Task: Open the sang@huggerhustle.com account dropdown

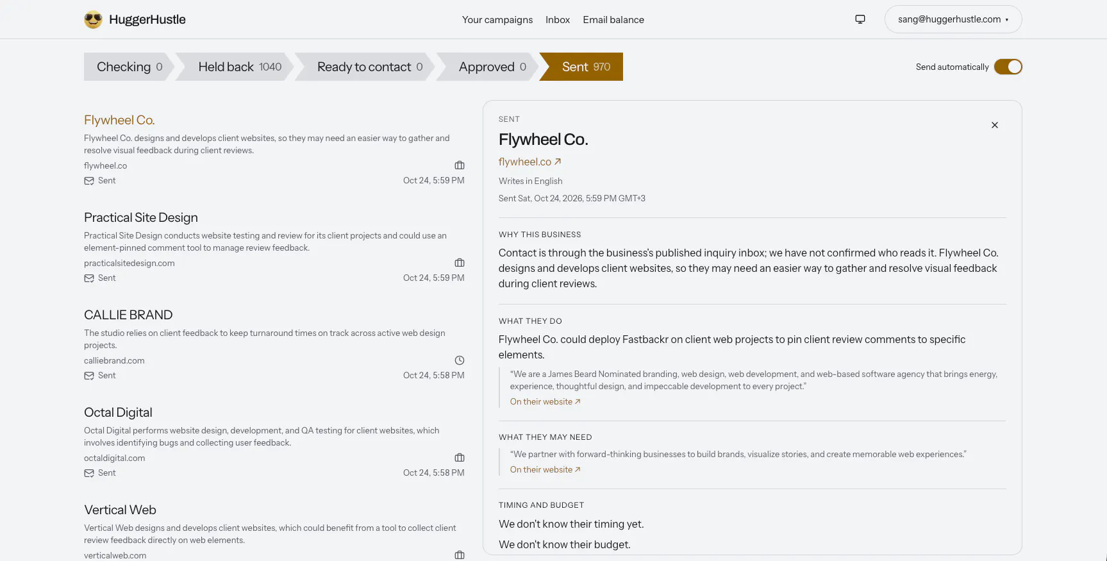Action: pos(953,19)
